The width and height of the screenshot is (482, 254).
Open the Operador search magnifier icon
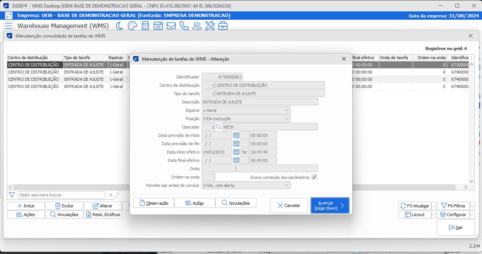pos(218,127)
